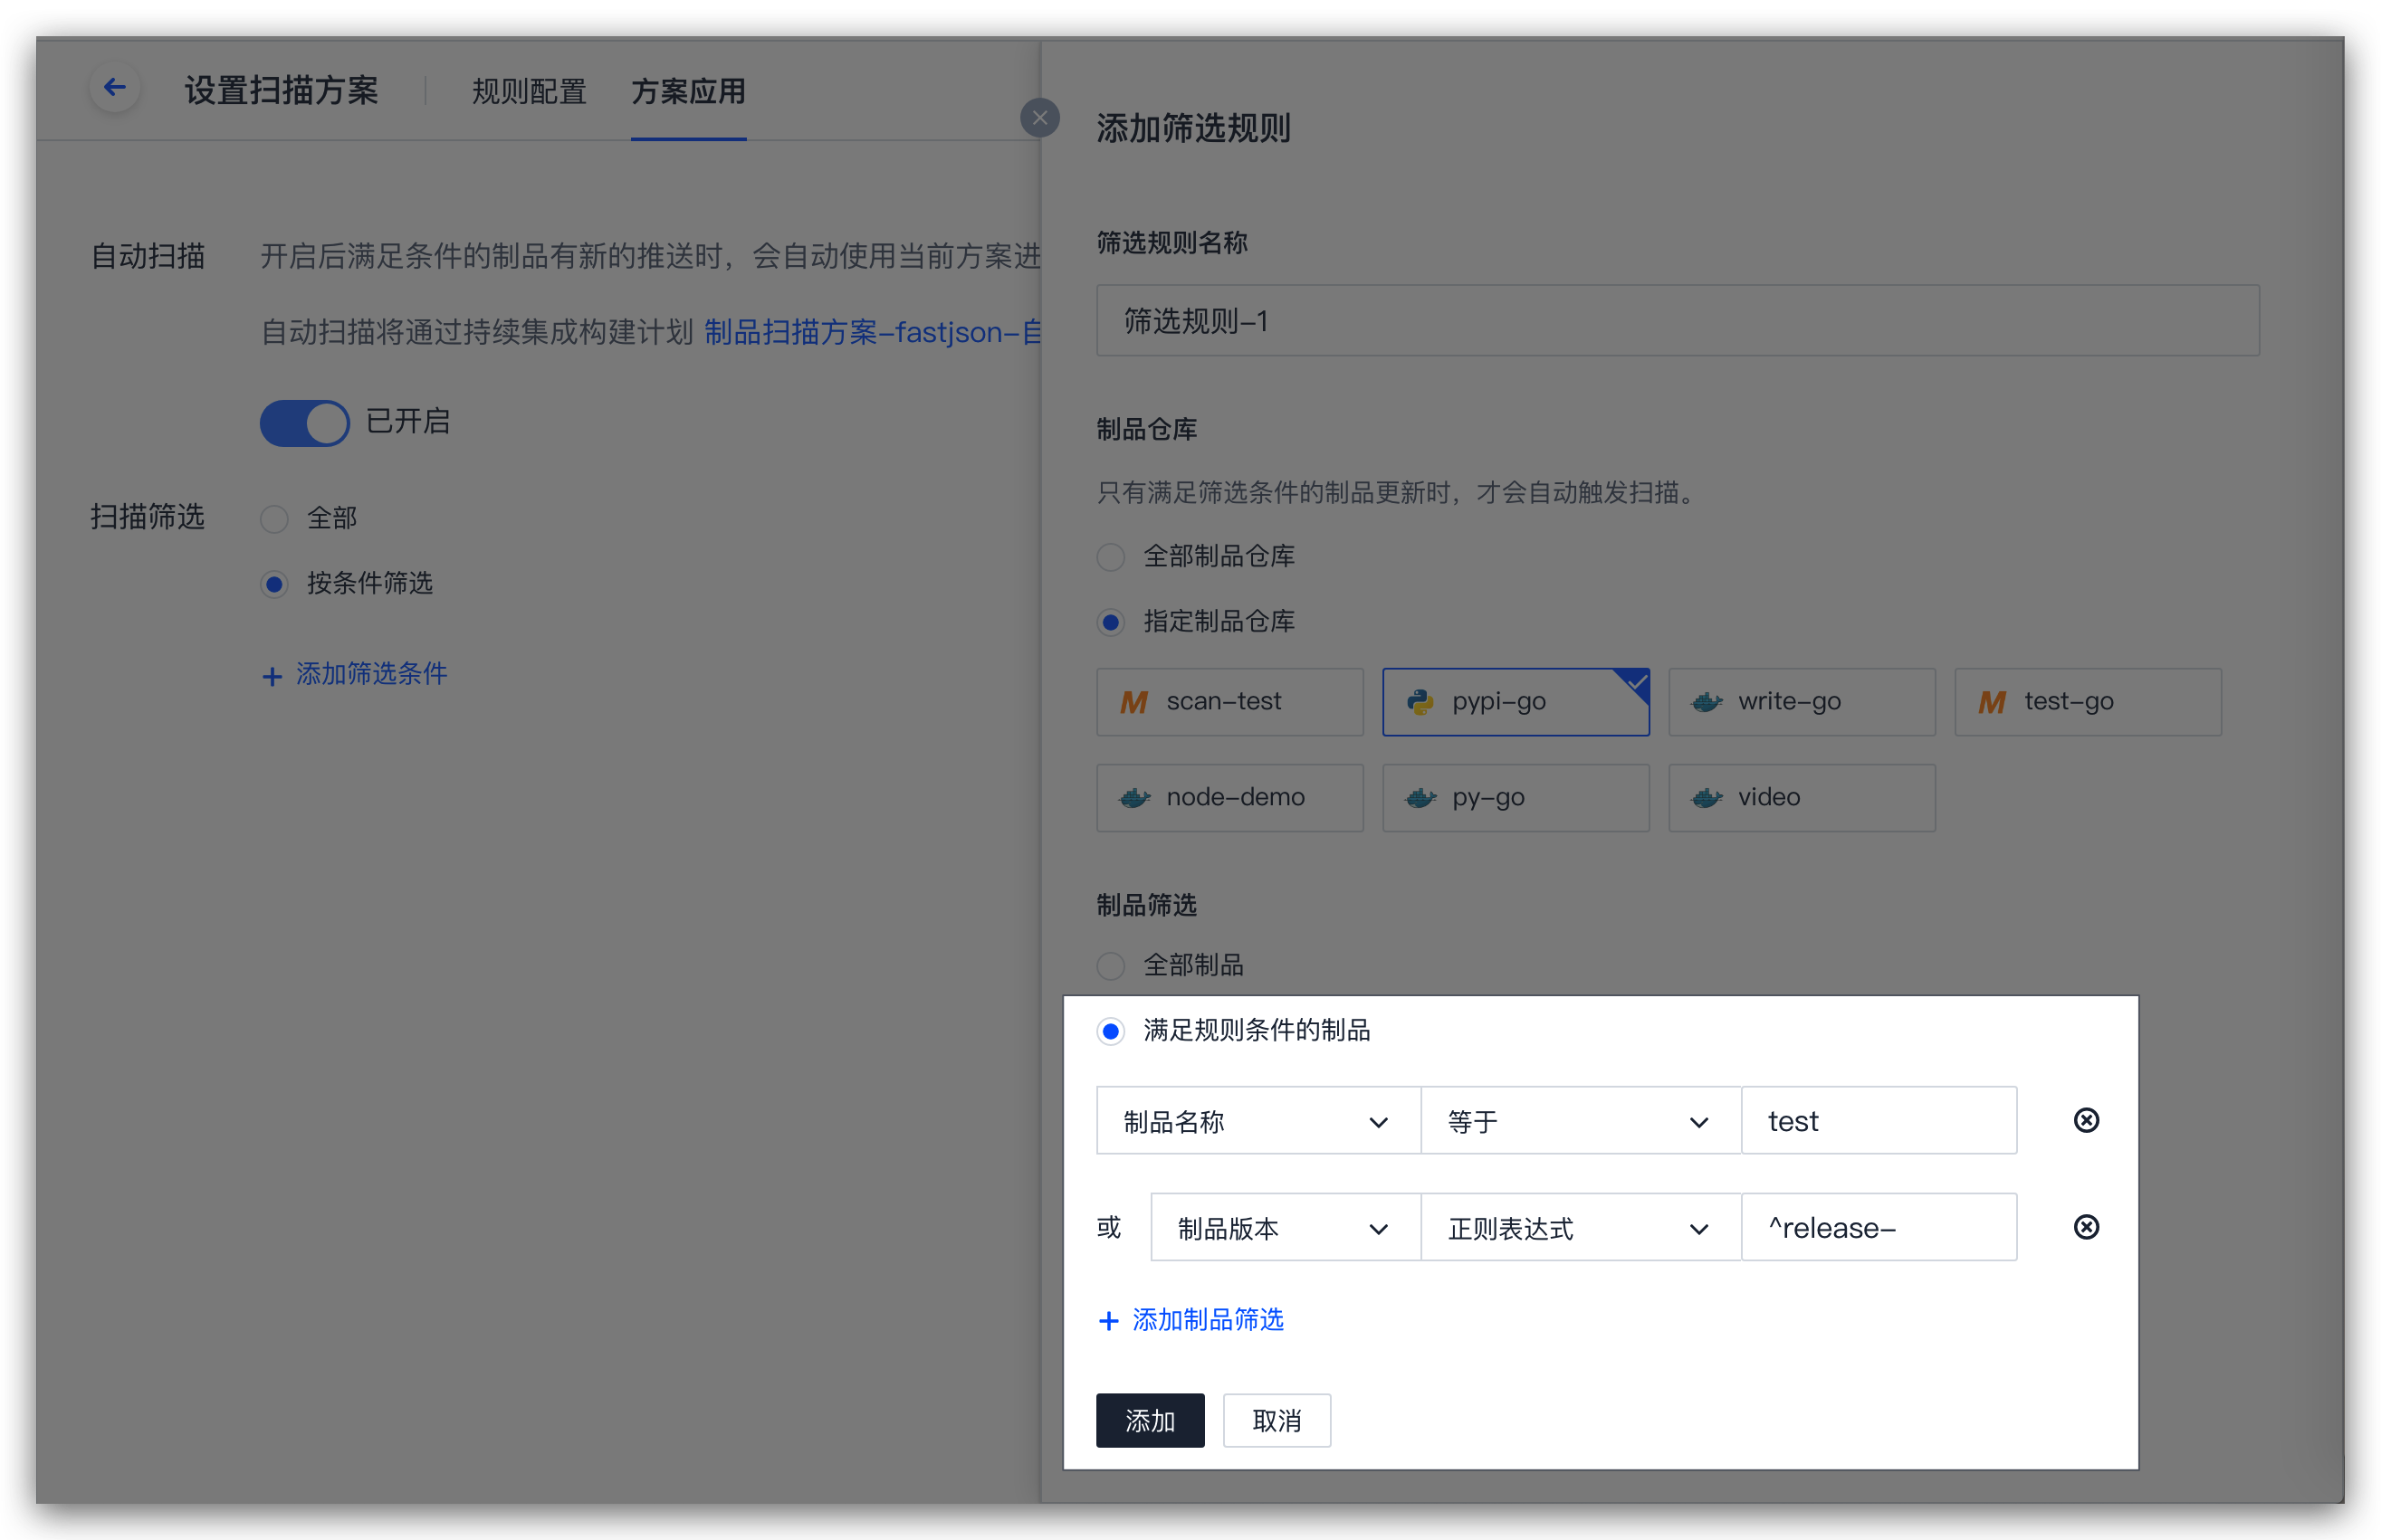The image size is (2381, 1540).
Task: Choose 全部制品 radio option
Action: point(1111,966)
